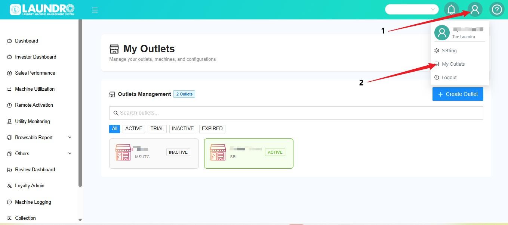Click the Outlets Management storefront icon
This screenshot has width=508, height=225.
tap(112, 94)
